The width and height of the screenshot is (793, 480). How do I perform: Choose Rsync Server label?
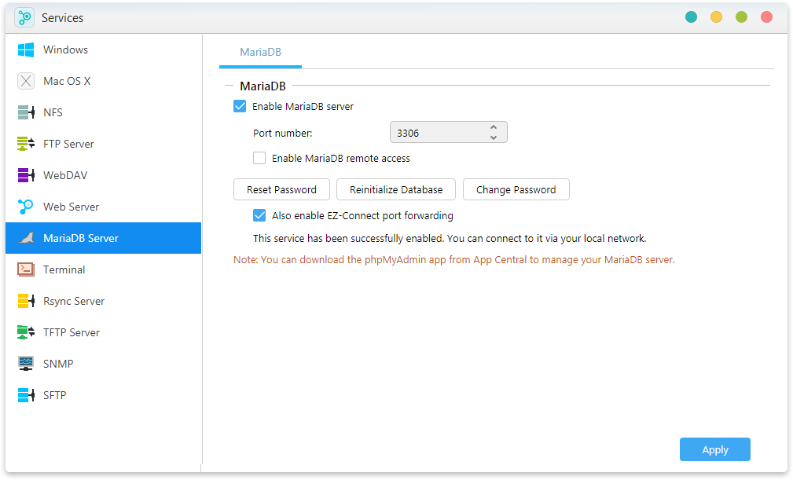point(74,301)
